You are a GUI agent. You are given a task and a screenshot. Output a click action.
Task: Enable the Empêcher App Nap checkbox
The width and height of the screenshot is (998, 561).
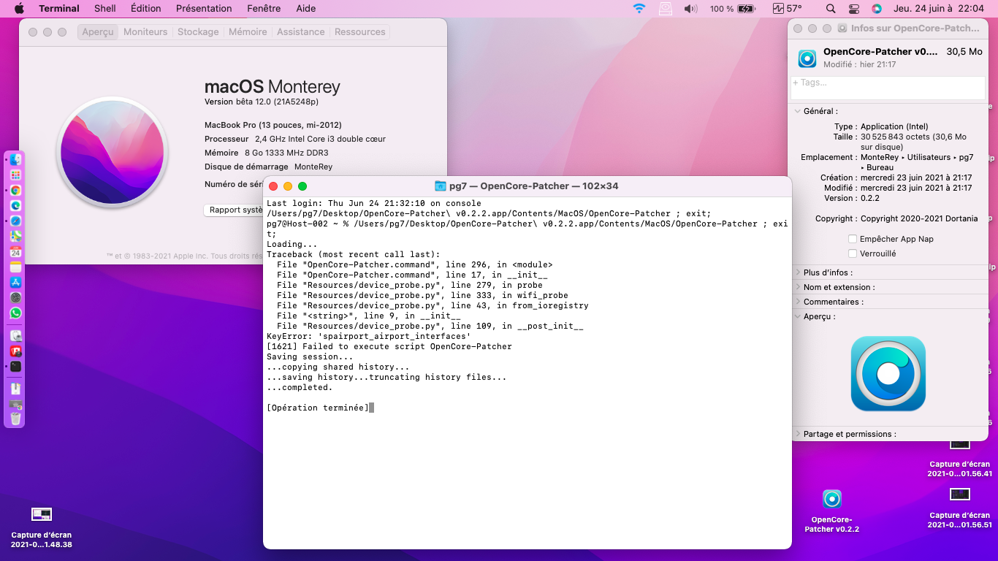point(853,239)
